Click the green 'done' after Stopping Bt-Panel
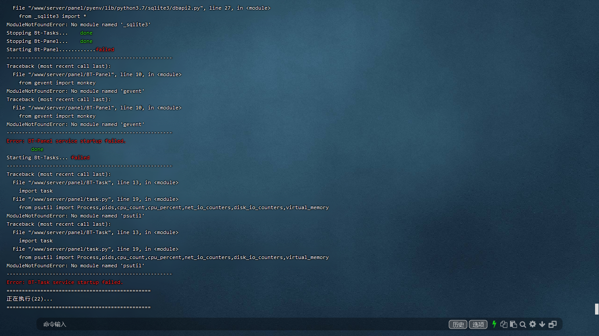This screenshot has width=599, height=336. 86,41
